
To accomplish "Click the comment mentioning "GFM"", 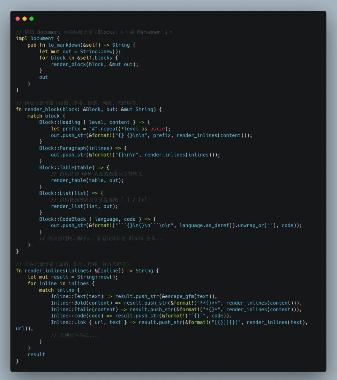I will (97, 174).
